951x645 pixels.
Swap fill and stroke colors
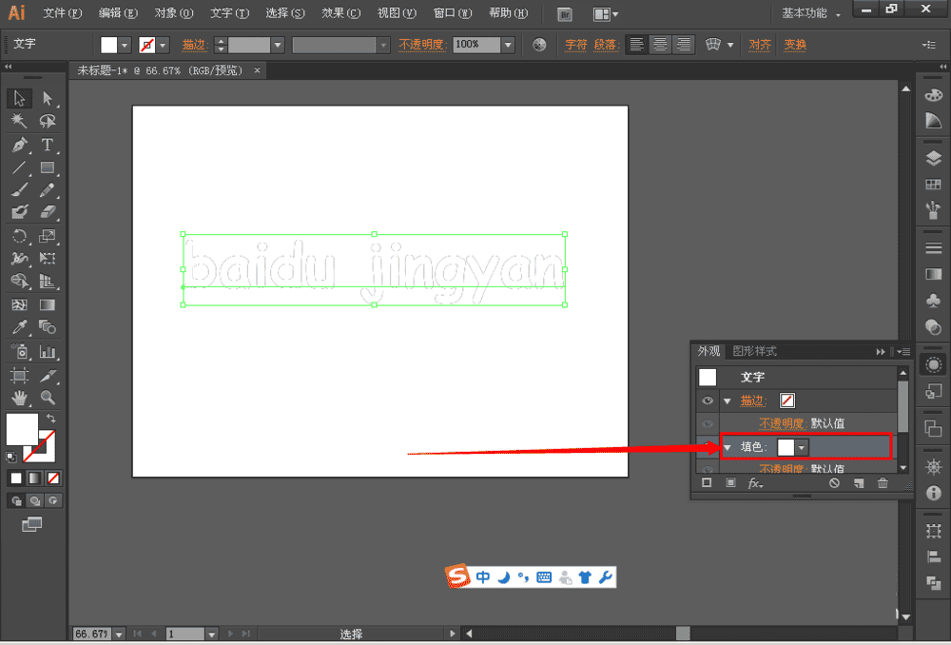pos(51,418)
